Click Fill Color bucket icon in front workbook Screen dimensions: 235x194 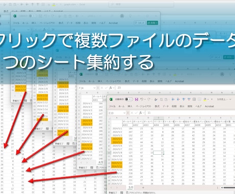(205, 100)
